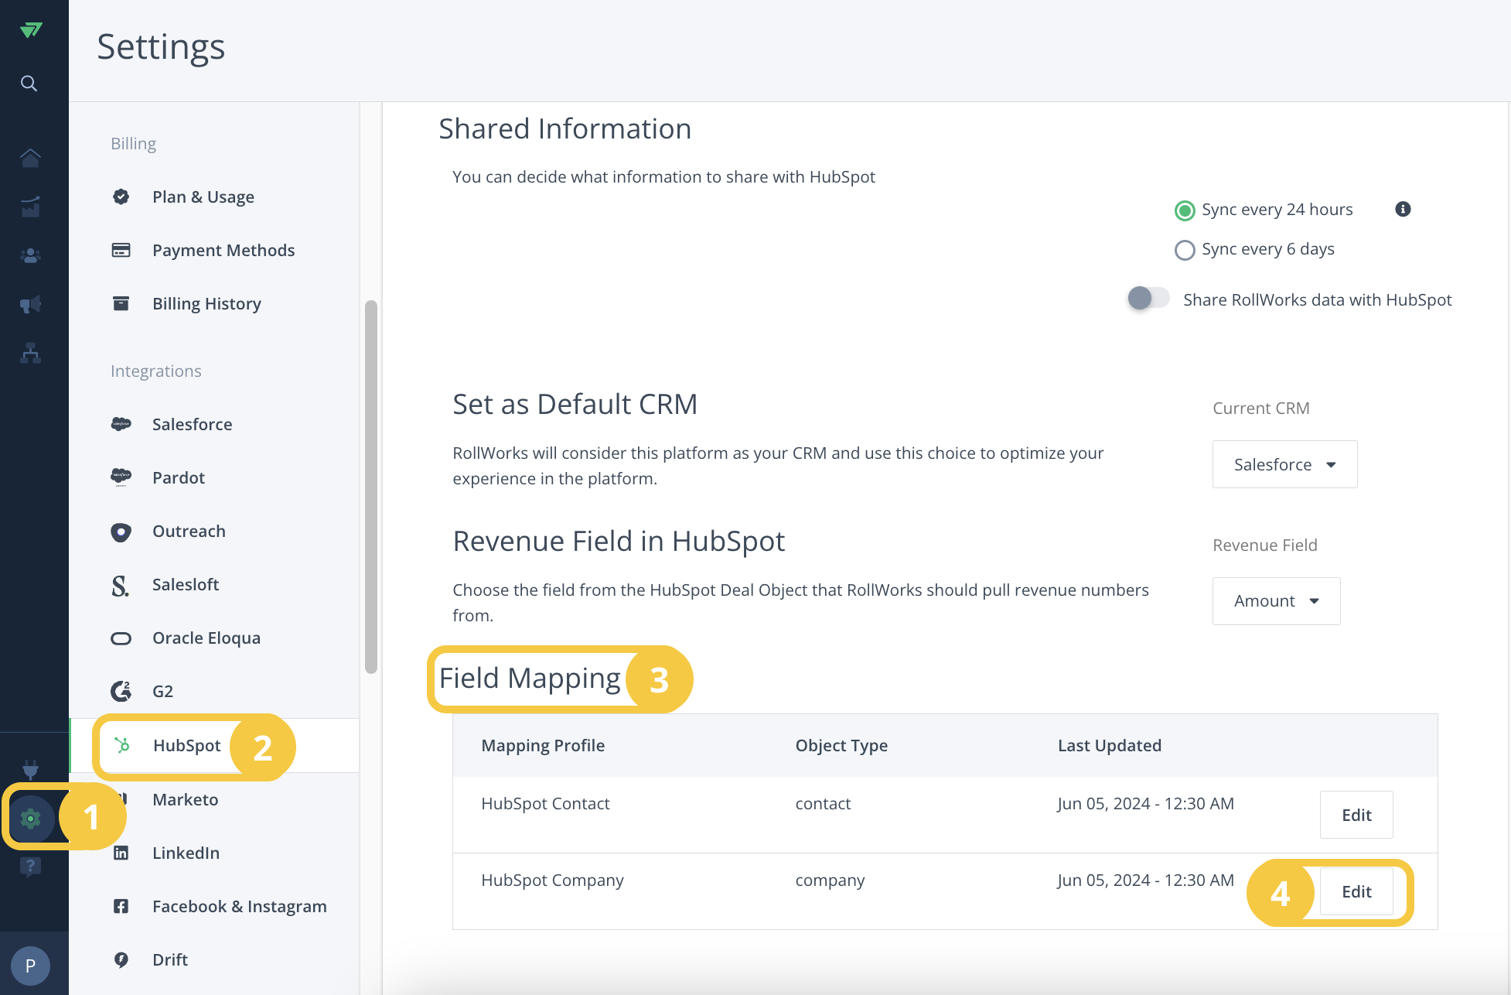Click the HubSpot Company profile name

pyautogui.click(x=552, y=880)
